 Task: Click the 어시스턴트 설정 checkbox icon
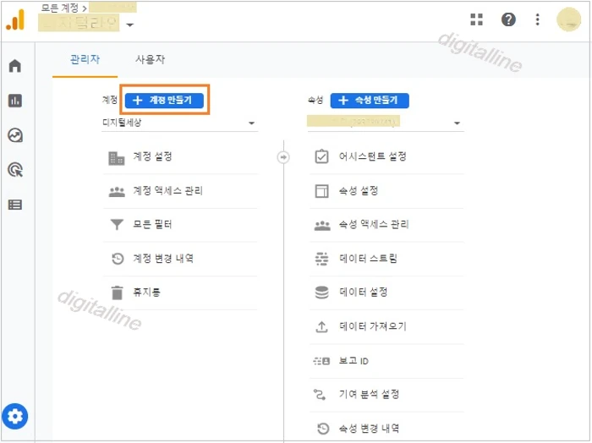point(321,156)
